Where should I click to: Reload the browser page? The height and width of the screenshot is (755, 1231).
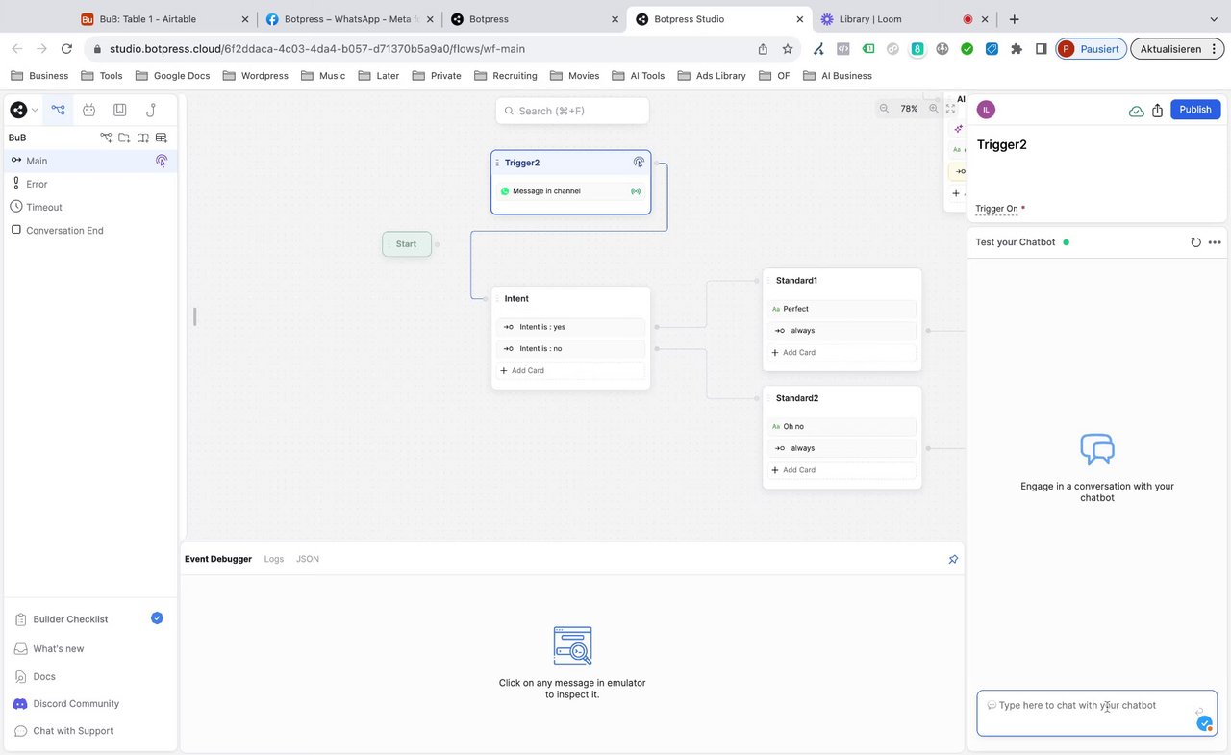click(66, 49)
